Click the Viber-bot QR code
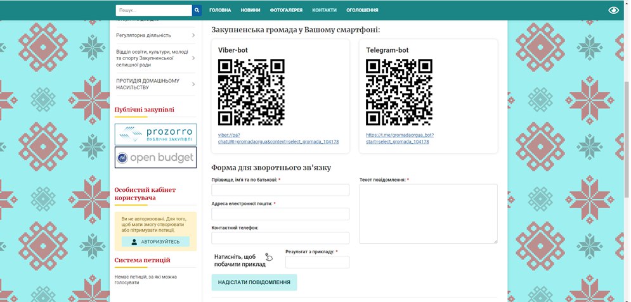 pyautogui.click(x=251, y=92)
